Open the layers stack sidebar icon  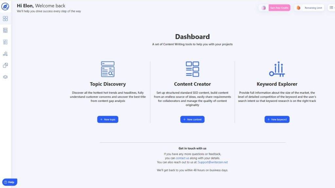point(5,77)
